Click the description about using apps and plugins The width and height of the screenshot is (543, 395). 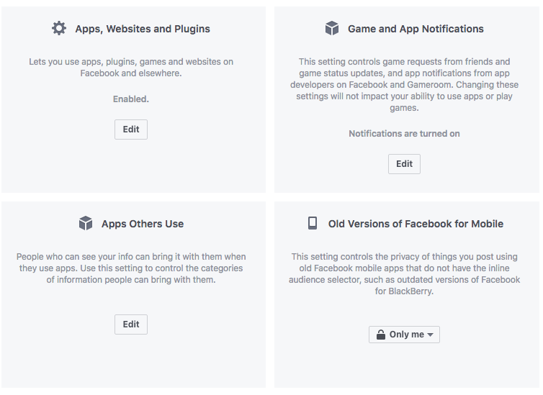[x=131, y=68]
